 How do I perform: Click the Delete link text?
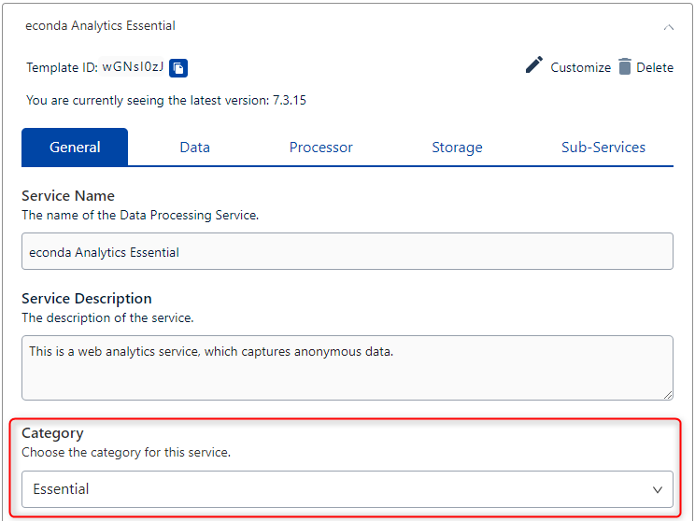655,68
